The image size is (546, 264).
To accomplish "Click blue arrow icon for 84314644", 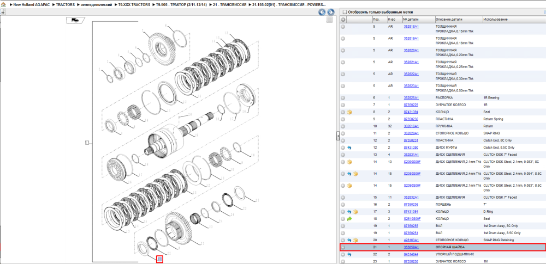I will (x=349, y=255).
